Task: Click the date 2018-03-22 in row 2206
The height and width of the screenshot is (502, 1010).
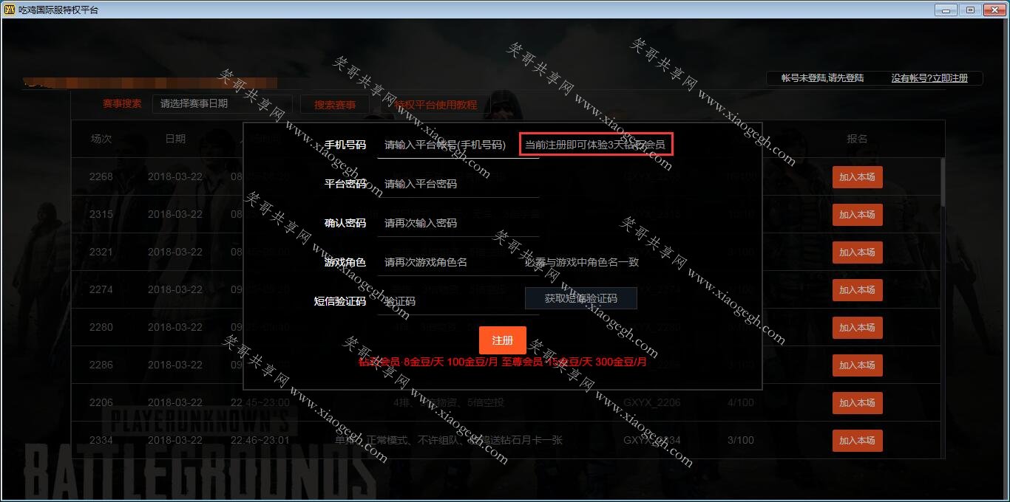Action: [x=175, y=402]
